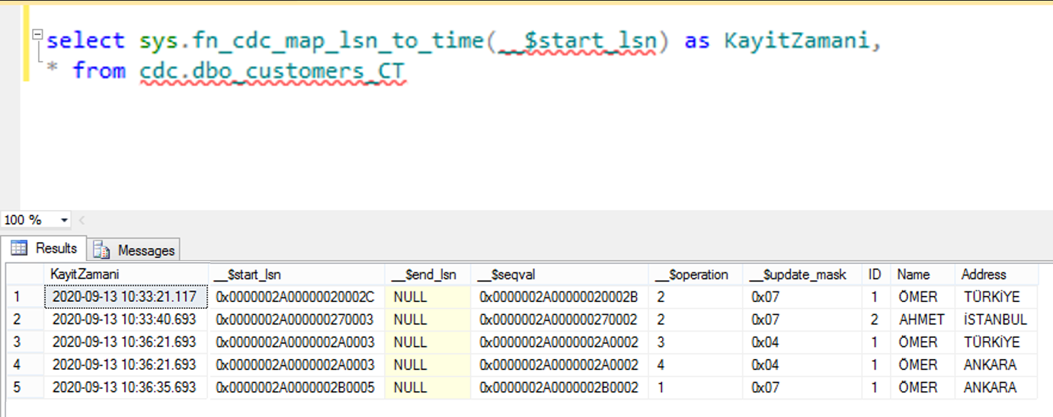The width and height of the screenshot is (1053, 417).
Task: Click the operation cell showing 4
Action: coord(696,365)
